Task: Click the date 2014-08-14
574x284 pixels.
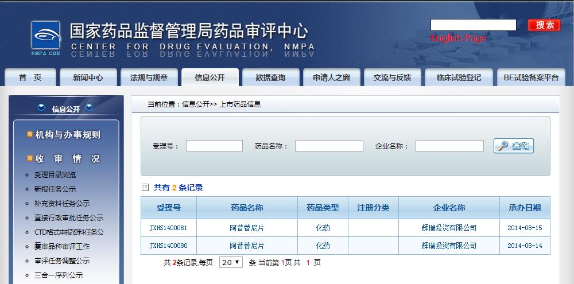Action: point(525,245)
